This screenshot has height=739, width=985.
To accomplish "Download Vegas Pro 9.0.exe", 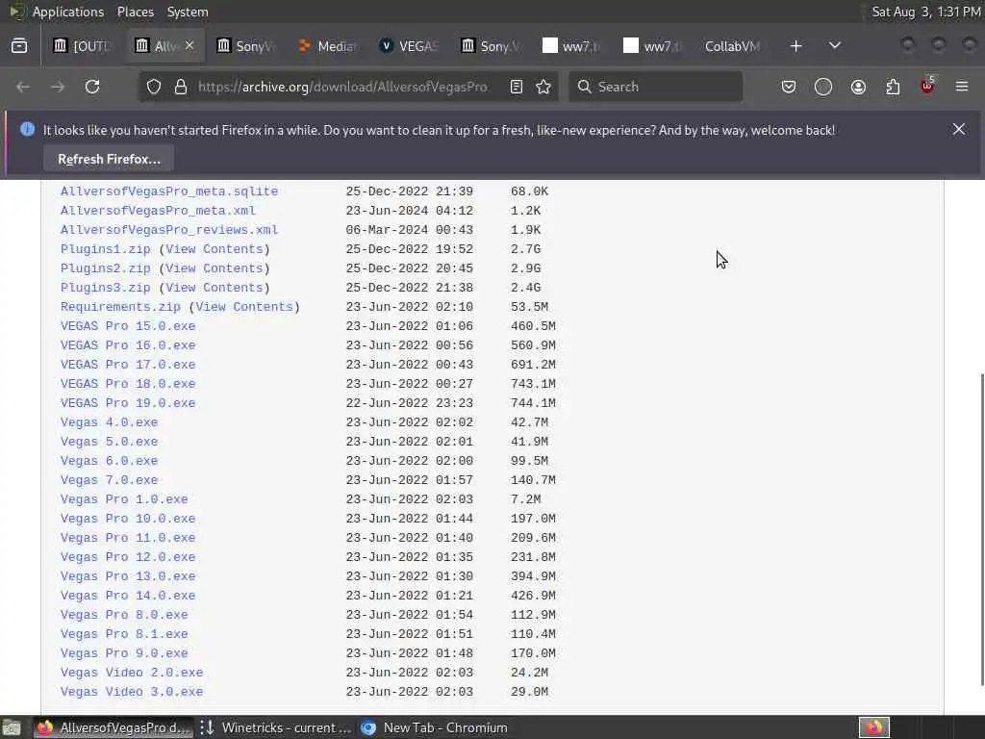I will point(124,653).
